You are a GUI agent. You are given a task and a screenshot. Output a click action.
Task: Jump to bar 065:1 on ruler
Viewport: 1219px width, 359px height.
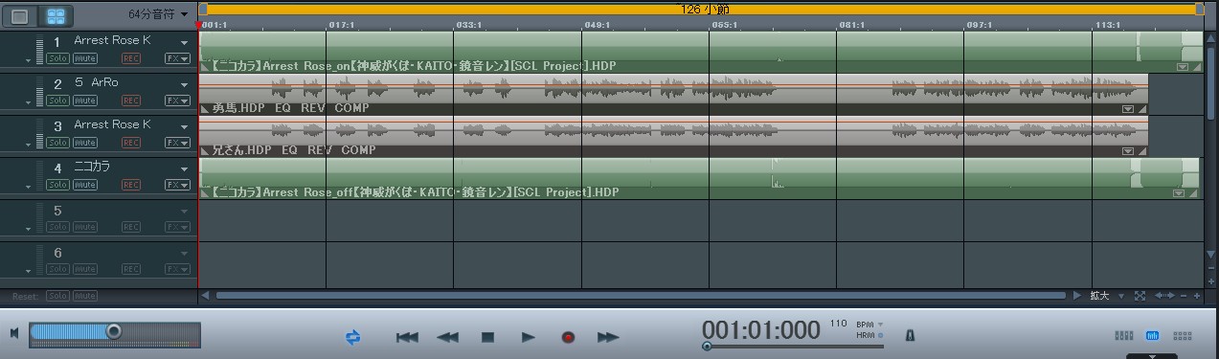pyautogui.click(x=725, y=25)
